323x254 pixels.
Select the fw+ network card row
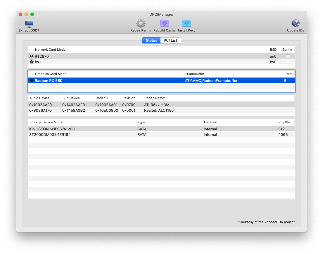coord(161,62)
